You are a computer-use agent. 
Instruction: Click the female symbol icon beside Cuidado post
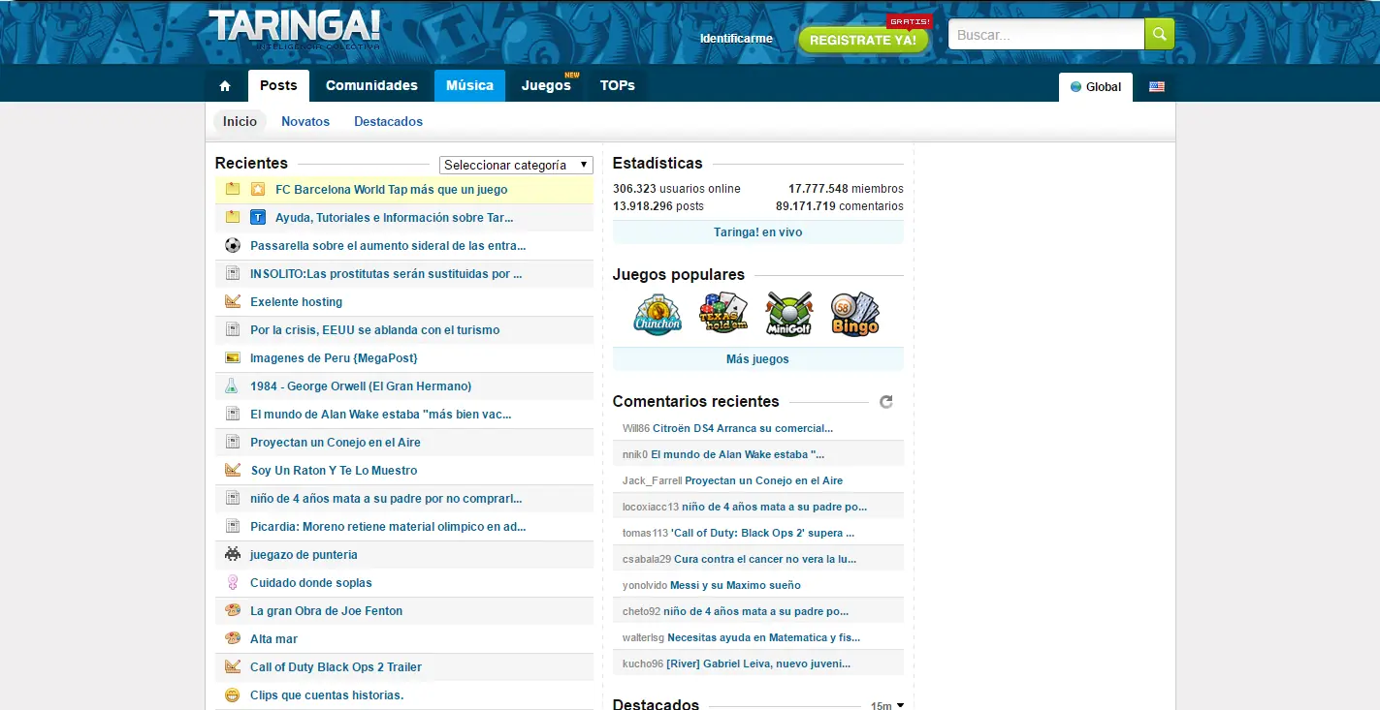click(233, 582)
